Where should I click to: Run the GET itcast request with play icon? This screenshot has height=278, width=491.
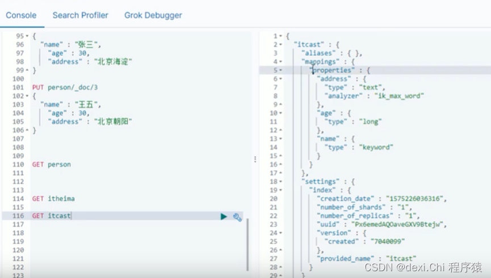coord(224,216)
